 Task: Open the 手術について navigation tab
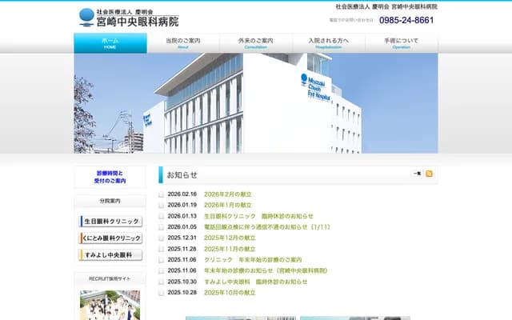point(402,43)
